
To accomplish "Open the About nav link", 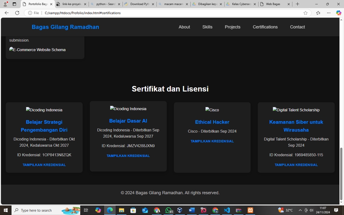I will (184, 27).
